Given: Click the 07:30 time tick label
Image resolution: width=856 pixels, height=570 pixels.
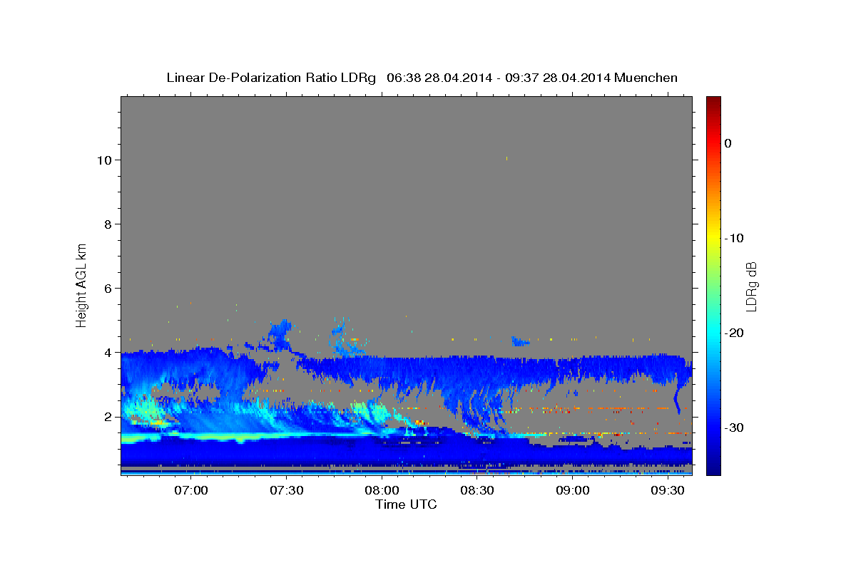Looking at the screenshot, I should click(286, 491).
